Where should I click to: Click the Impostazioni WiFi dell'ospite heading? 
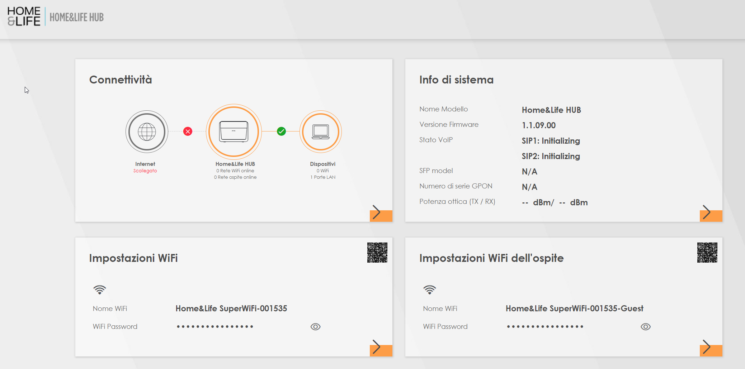[x=491, y=258]
